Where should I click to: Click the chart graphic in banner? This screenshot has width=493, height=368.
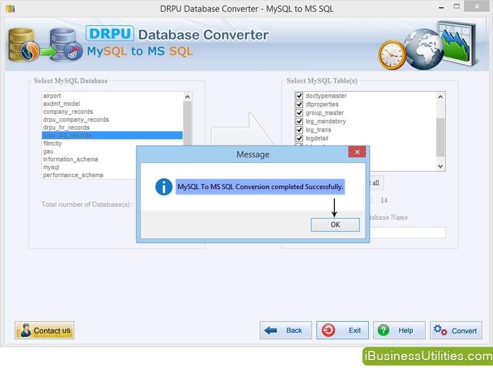pyautogui.click(x=457, y=42)
